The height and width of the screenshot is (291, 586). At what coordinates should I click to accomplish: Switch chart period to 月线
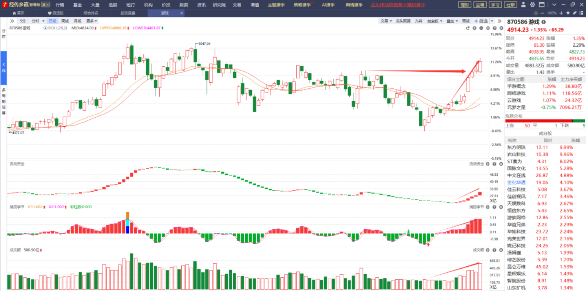(x=77, y=21)
